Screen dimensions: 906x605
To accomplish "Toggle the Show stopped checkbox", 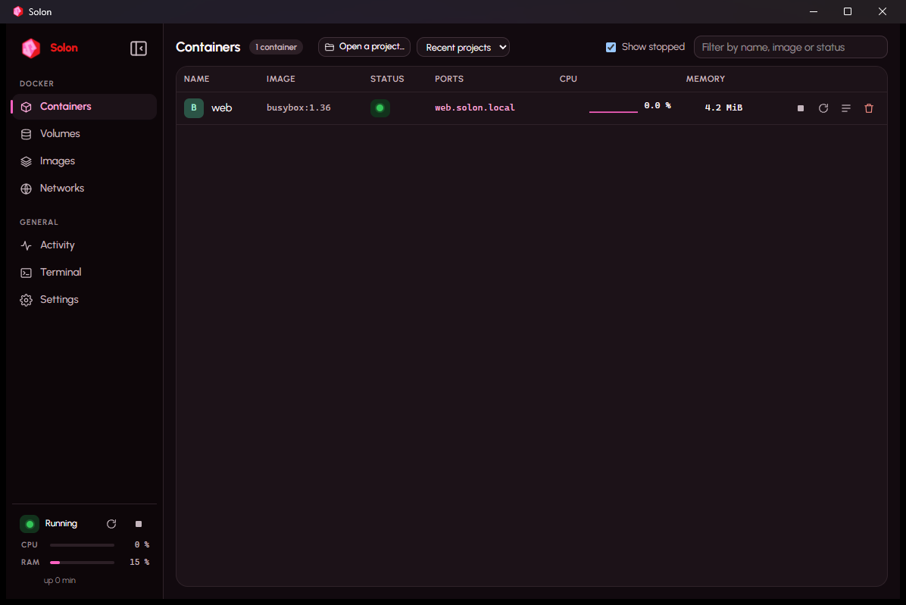I will tap(611, 48).
